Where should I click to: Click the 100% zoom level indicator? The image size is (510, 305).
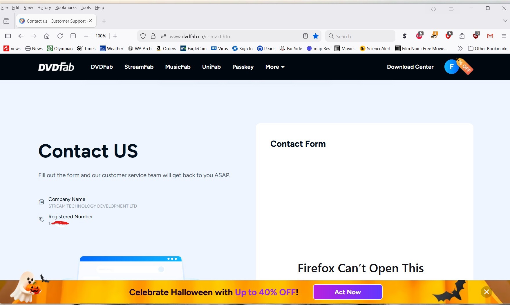click(x=101, y=36)
